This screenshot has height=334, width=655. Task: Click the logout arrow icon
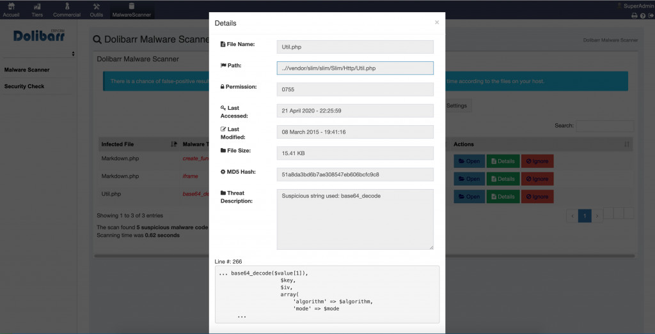click(651, 16)
